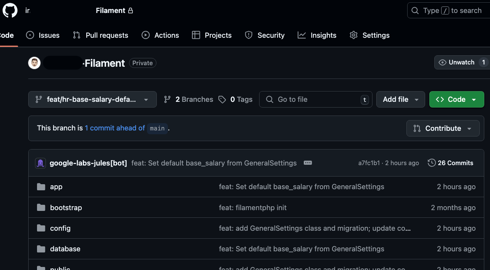Viewport: 490px width, 270px height.
Task: Expand the Add file dropdown
Action: click(400, 100)
